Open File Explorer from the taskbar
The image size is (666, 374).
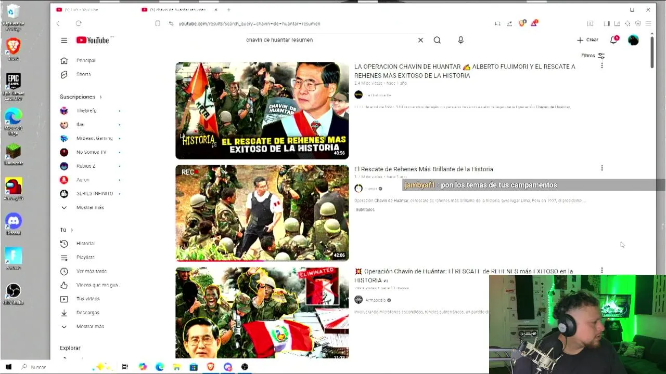[177, 367]
